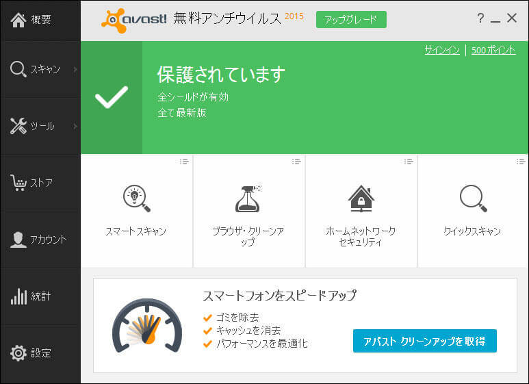Select the ストア sidebar label

tap(42, 183)
